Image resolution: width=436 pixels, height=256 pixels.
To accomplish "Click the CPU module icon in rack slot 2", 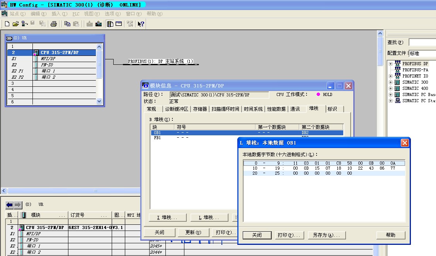I will coord(36,52).
